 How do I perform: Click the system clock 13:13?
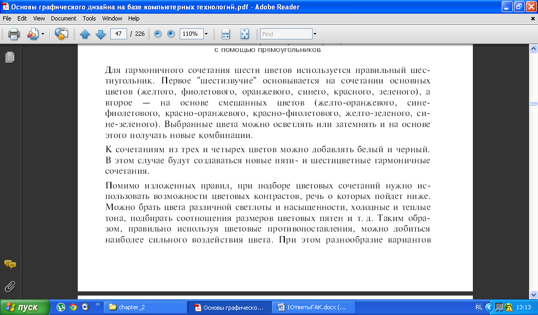pos(523,308)
